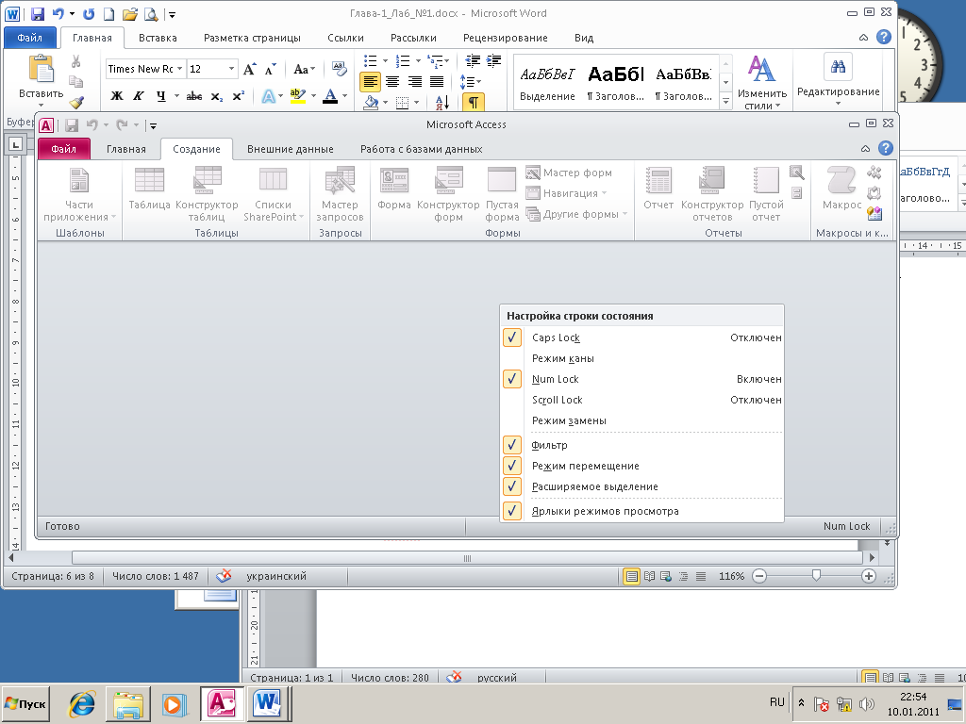Open Word Help question mark icon

pos(883,38)
